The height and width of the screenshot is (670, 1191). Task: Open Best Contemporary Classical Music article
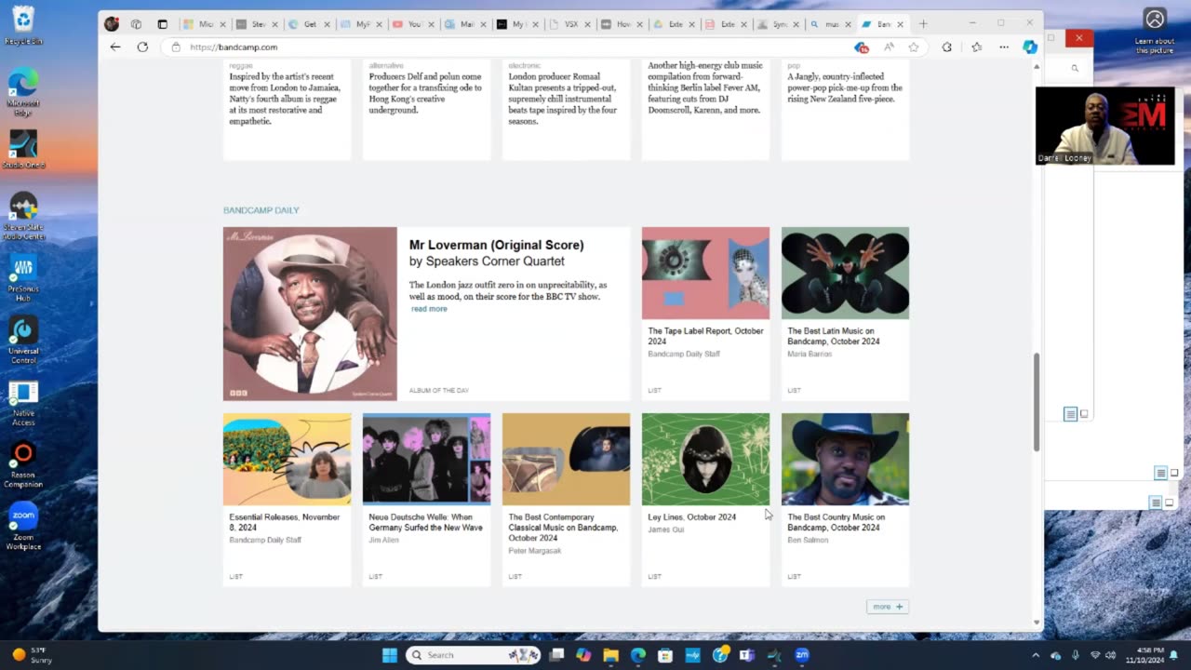coord(563,528)
